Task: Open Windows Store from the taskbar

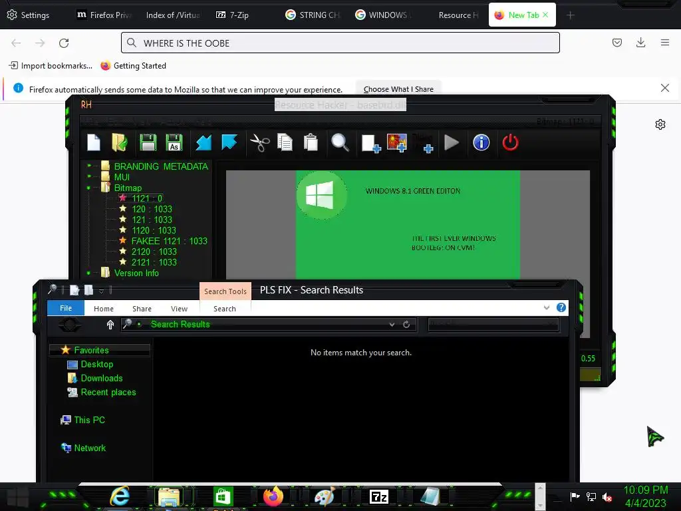Action: (223, 496)
